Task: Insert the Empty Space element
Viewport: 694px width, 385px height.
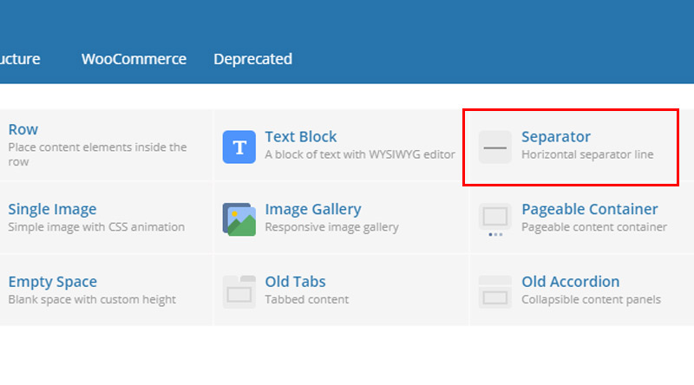Action: point(52,282)
